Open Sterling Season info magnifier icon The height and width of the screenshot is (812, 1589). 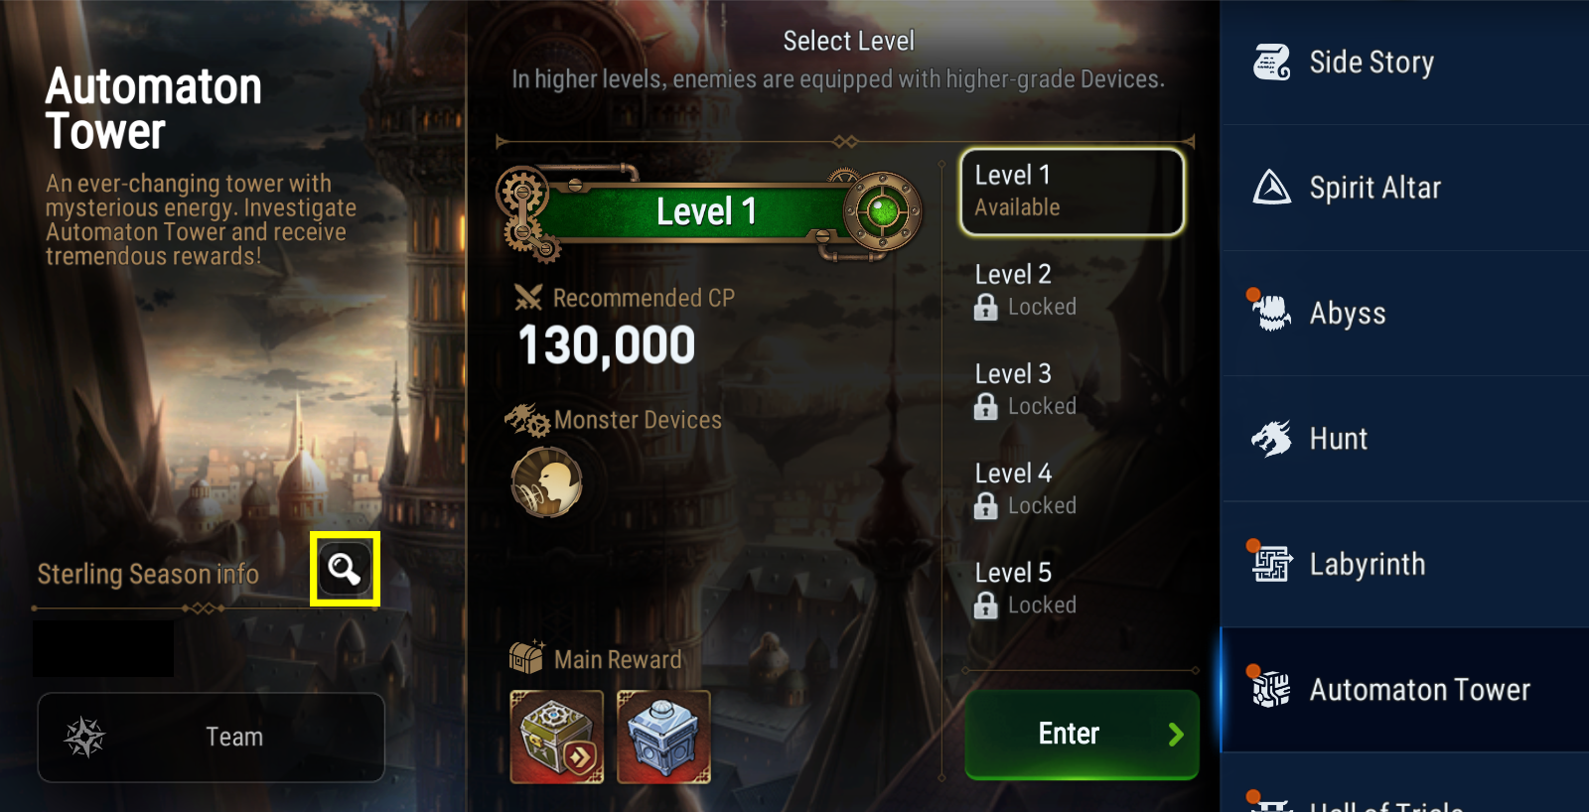tap(345, 569)
